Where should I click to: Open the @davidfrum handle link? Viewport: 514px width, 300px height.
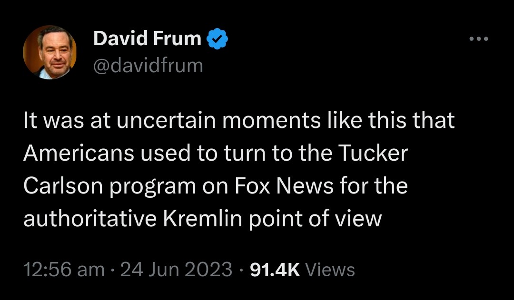(148, 65)
